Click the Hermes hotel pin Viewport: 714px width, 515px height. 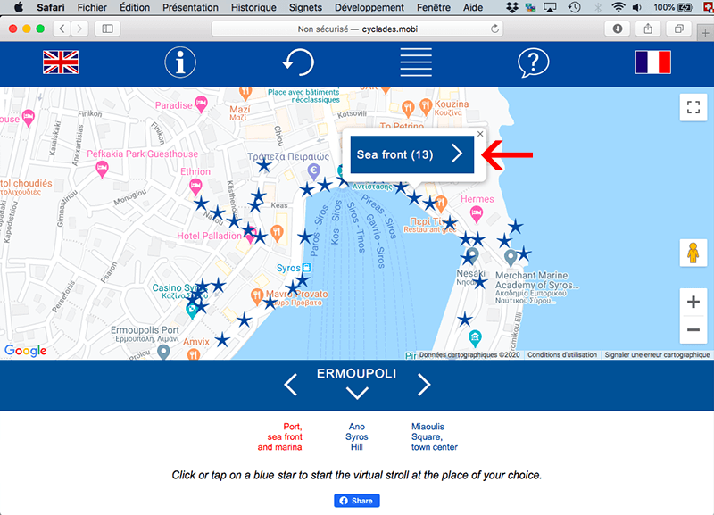click(477, 214)
